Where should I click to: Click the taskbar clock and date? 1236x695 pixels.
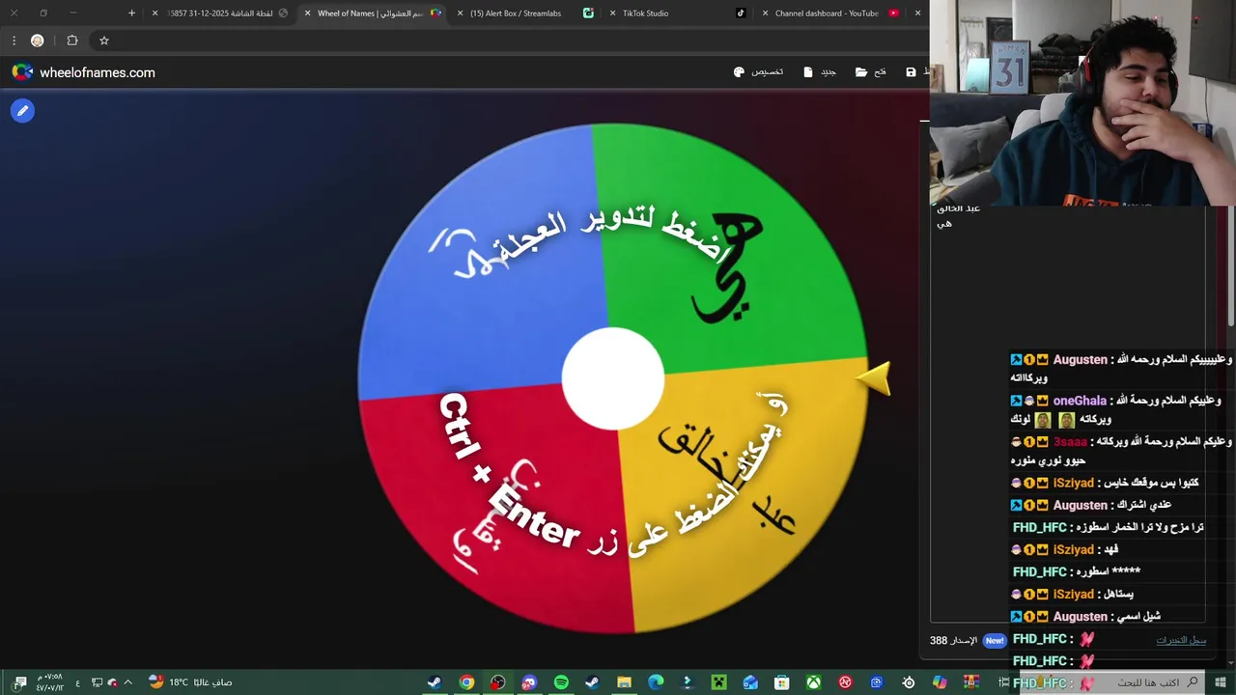[50, 682]
